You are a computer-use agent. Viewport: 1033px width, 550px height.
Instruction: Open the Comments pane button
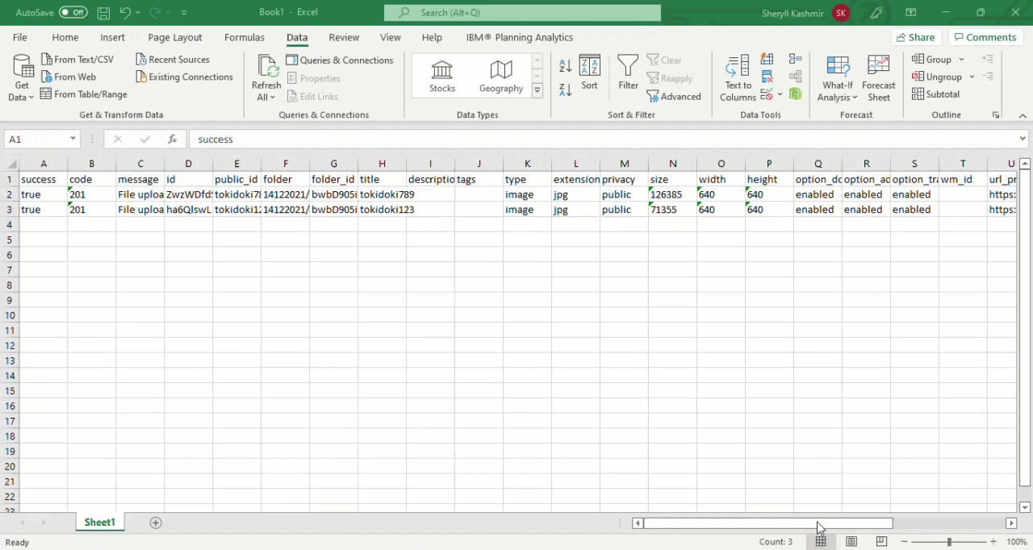(x=983, y=37)
